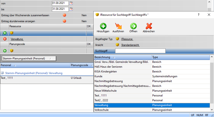214x117 pixels.
Task: Open the IResource type link
Action: click(127, 39)
